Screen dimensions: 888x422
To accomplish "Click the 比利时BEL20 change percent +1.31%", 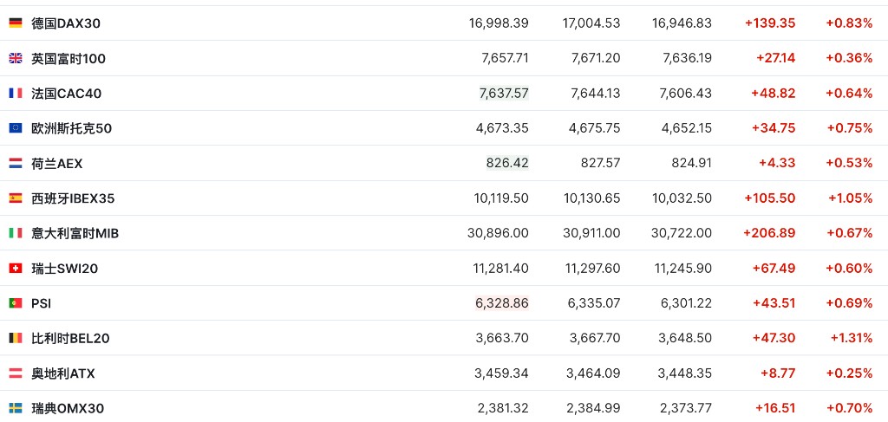I will (x=851, y=338).
